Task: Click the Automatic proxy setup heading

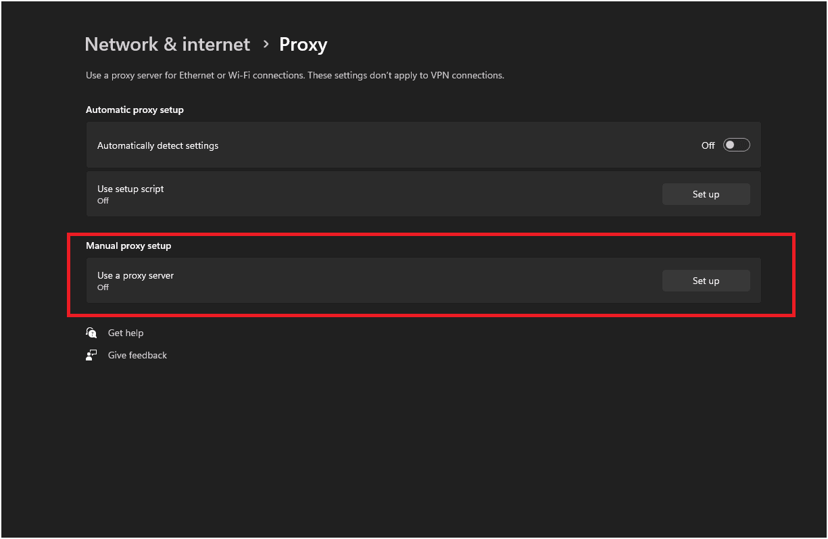Action: (x=135, y=110)
